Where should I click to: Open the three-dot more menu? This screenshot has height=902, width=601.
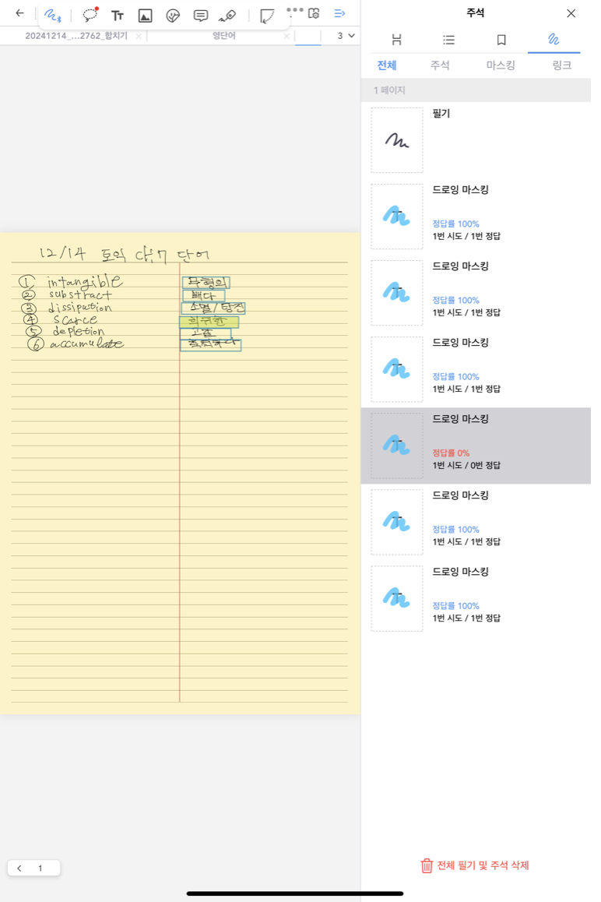click(x=294, y=10)
